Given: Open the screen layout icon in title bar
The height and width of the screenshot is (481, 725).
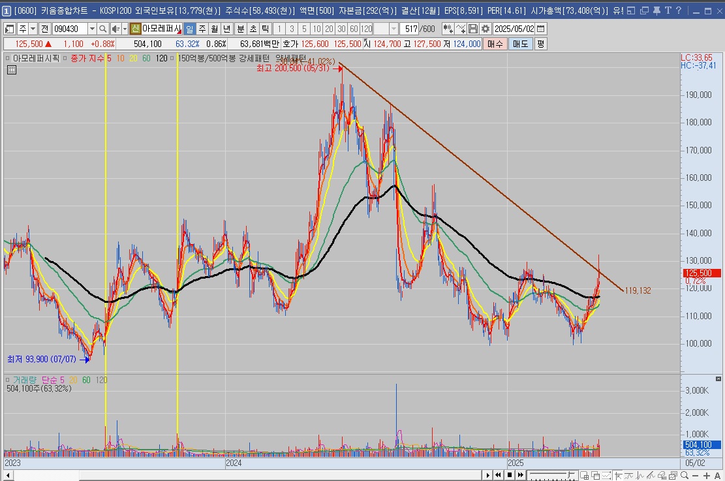Looking at the screenshot, I should pyautogui.click(x=631, y=10).
